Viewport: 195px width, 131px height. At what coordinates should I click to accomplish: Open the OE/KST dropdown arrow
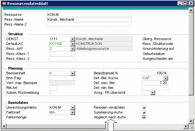(73, 39)
